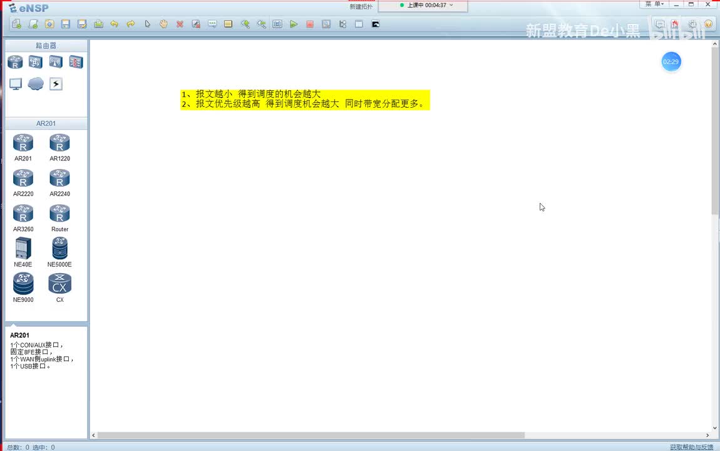Select the text note tool
Image resolution: width=720 pixels, height=451 pixels.
(212, 24)
